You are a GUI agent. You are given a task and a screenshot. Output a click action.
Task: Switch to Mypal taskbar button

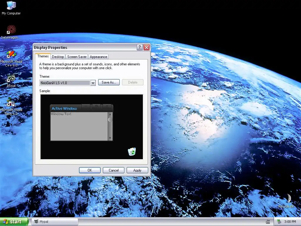(55, 222)
